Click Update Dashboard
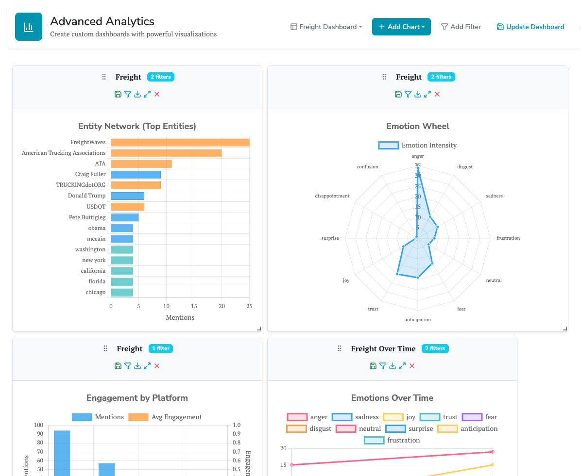581x476 pixels. pos(530,27)
